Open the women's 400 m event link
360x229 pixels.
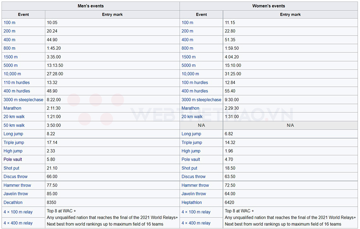pos(187,40)
